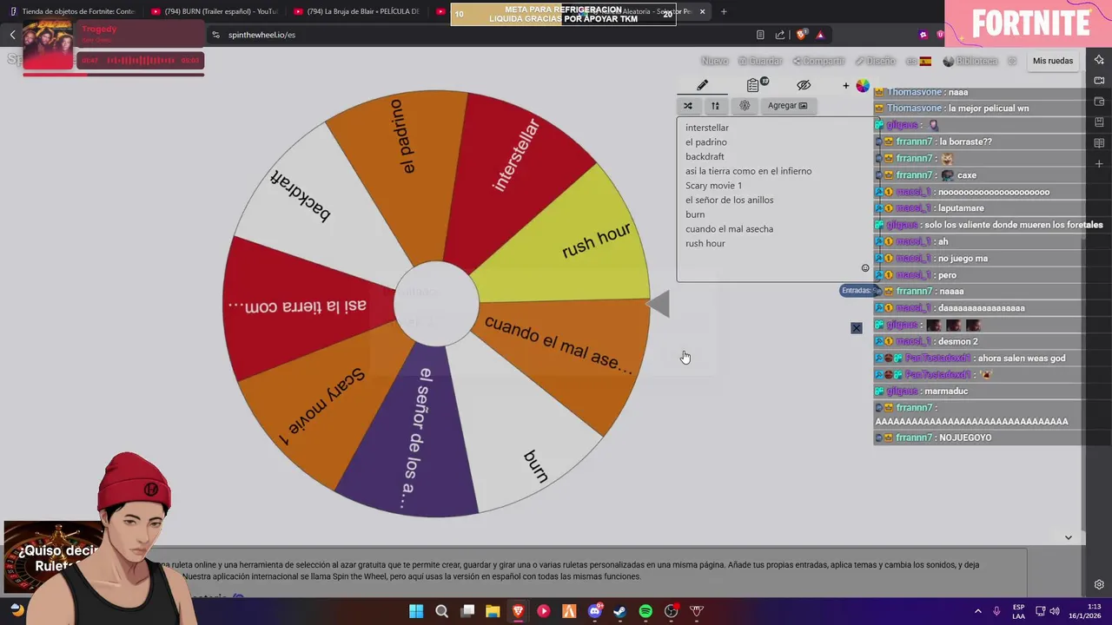Toggle fullscreen icon next to Biblioteca

1012,61
